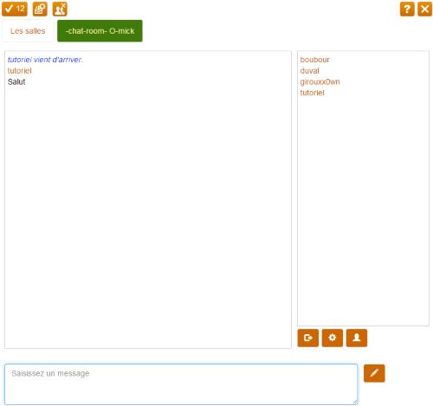Click the tutoriel sender name in chat

pos(19,71)
